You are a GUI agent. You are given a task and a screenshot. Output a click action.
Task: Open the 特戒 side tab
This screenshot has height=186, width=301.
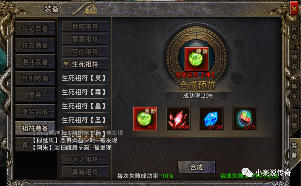294,62
